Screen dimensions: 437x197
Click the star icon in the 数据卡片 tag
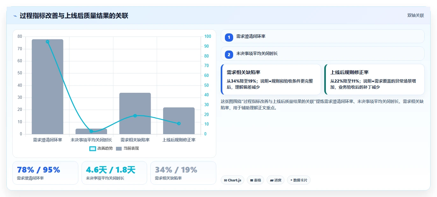(x=291, y=180)
